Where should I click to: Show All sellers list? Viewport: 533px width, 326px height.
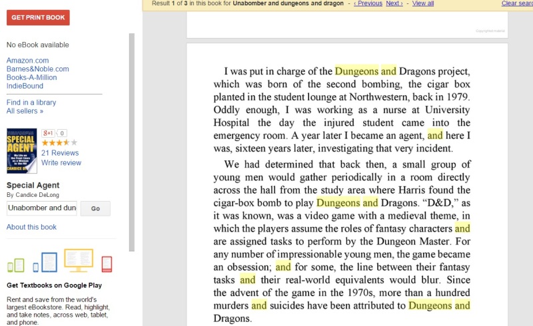click(x=25, y=111)
